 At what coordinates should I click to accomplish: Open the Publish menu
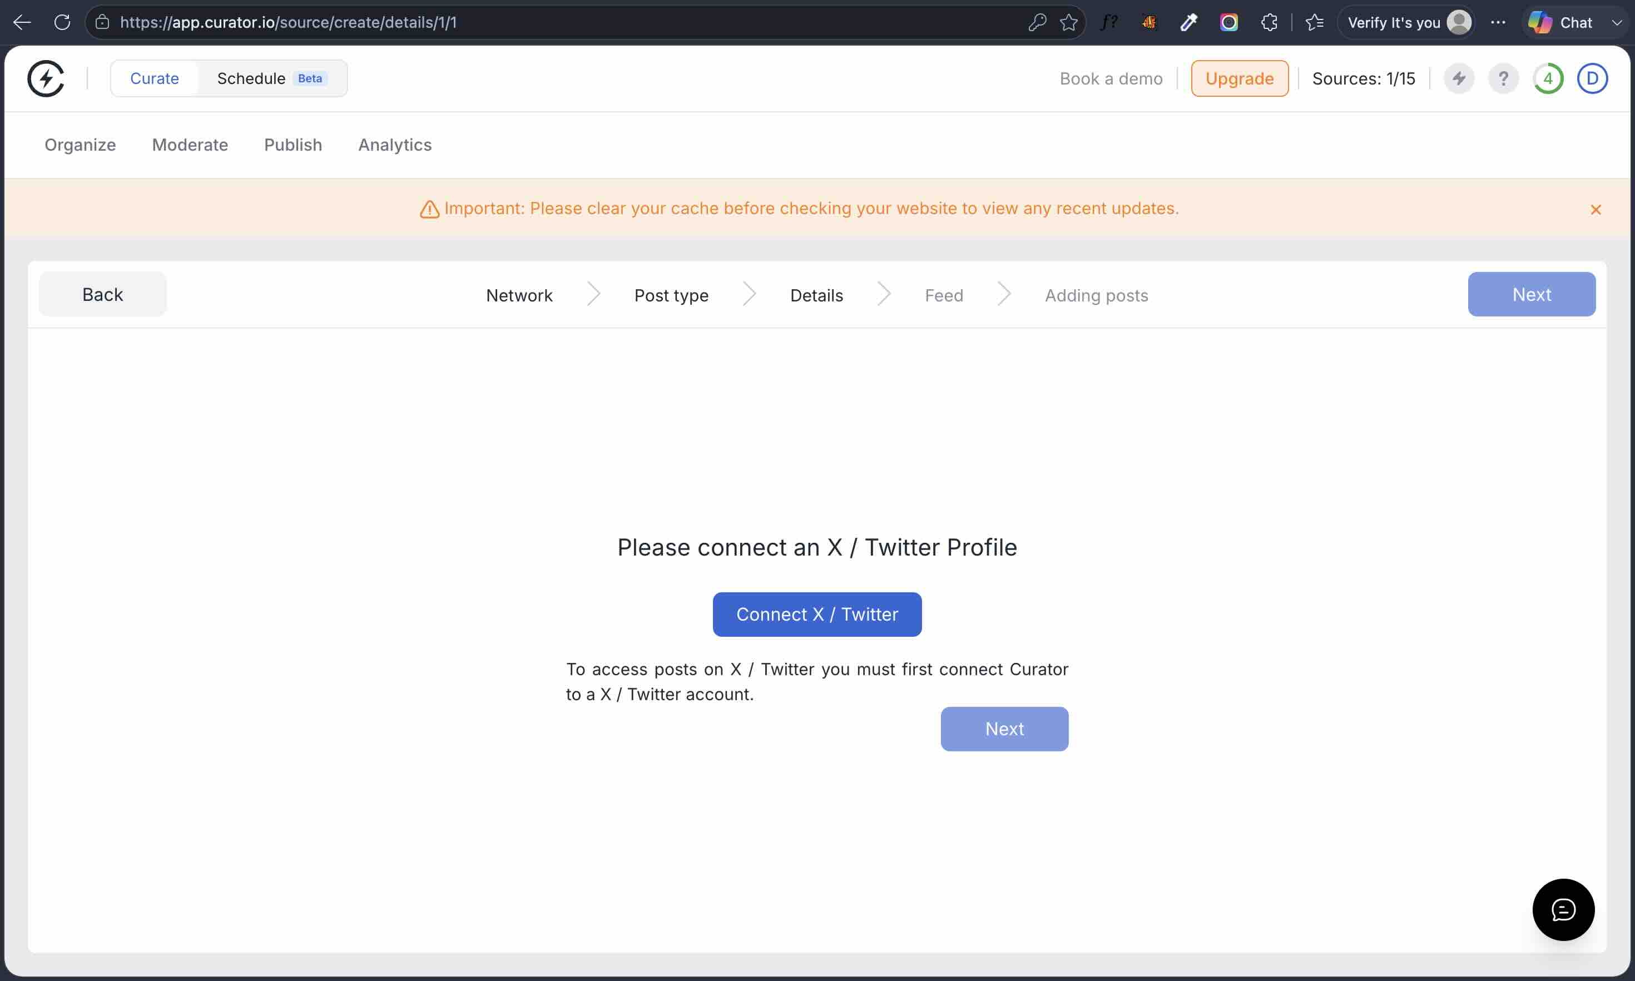[x=294, y=145]
